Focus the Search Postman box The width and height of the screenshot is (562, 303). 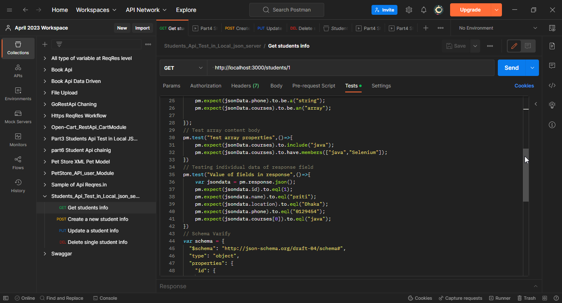tap(287, 10)
